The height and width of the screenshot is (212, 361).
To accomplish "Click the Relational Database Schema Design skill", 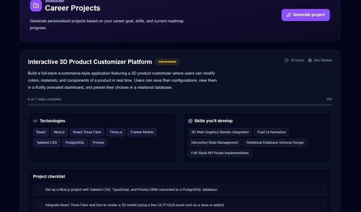I will [x=275, y=143].
